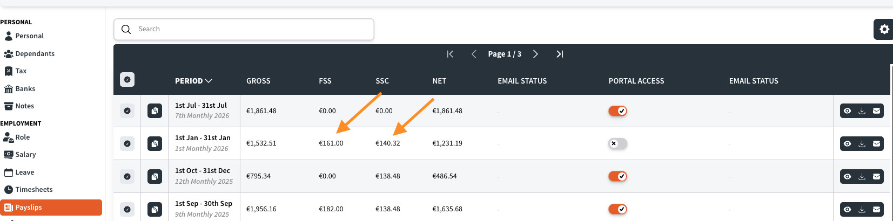The height and width of the screenshot is (221, 893).
Task: Download the 1st Jul - 31st Jul payslip
Action: point(862,111)
